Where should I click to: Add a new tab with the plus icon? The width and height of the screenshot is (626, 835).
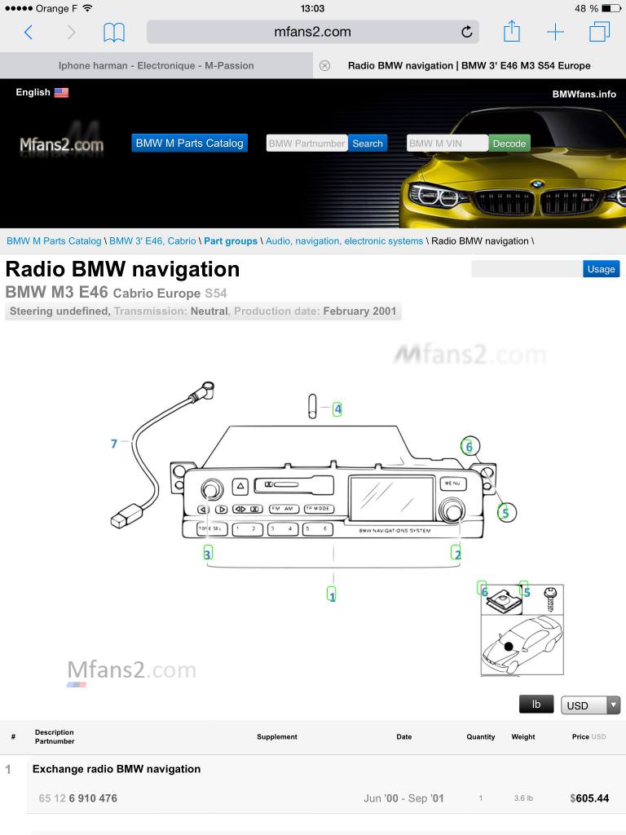(555, 32)
